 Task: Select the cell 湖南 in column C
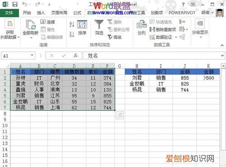pyautogui.click(x=55, y=90)
